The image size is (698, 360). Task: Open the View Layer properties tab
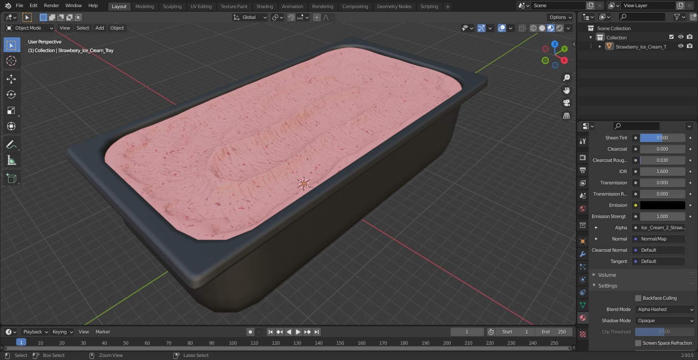pyautogui.click(x=583, y=183)
